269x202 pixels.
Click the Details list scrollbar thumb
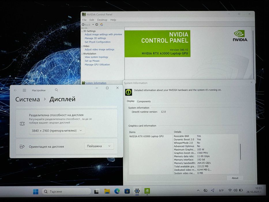(x=240, y=152)
